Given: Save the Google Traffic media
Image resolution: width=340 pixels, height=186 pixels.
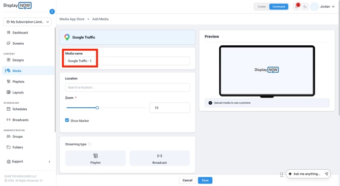Looking at the screenshot, I should [x=205, y=180].
